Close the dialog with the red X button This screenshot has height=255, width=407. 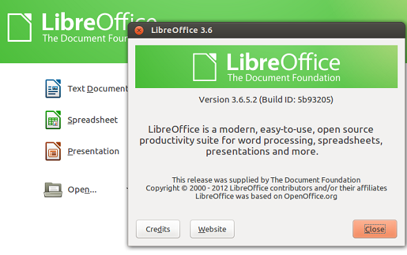click(139, 30)
